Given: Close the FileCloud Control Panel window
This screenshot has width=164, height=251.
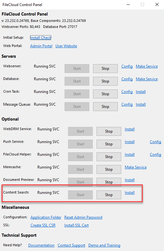Looking at the screenshot, I should (157, 4).
